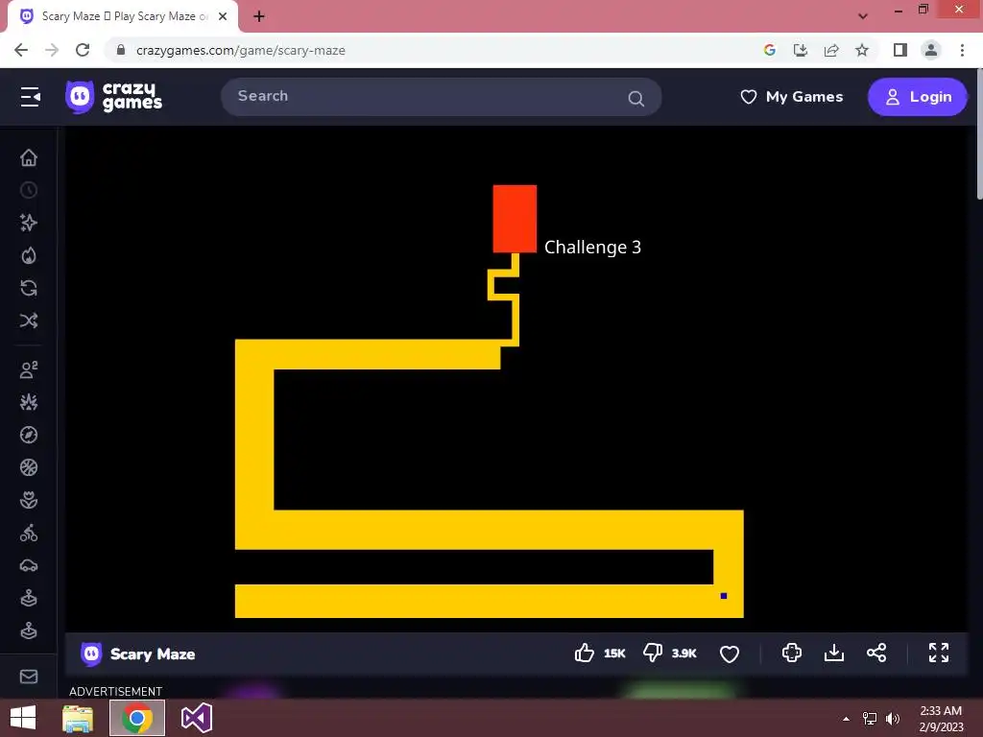Click the plus-shaped icon in the game bar
This screenshot has width=983, height=737.
792,653
